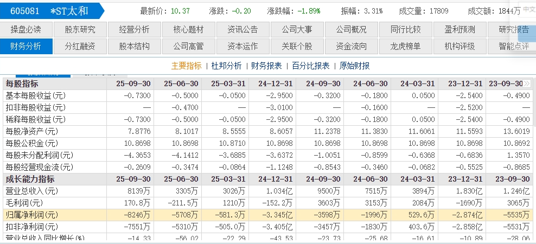Click the 归属净利润(元) row label
Viewport: 536px width, 244px height.
[x=31, y=215]
